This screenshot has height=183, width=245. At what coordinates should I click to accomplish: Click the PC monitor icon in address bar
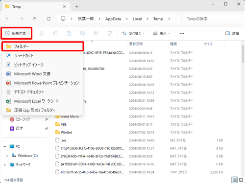pyautogui.click(x=63, y=19)
